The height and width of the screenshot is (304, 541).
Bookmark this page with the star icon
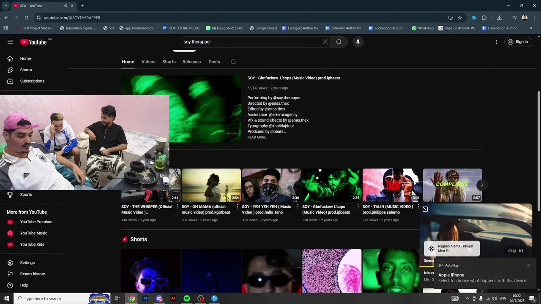tap(460, 18)
